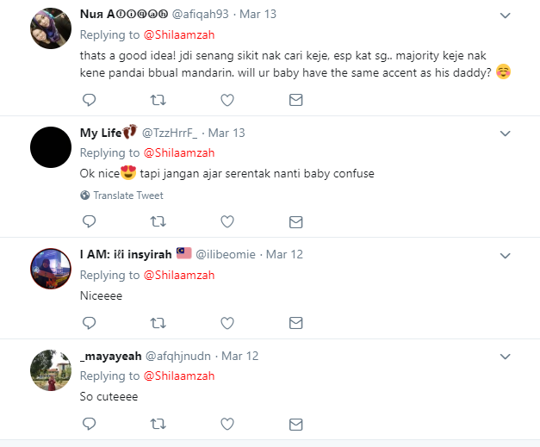
Task: Send afiqah93's tweet via direct message
Action: coord(295,101)
